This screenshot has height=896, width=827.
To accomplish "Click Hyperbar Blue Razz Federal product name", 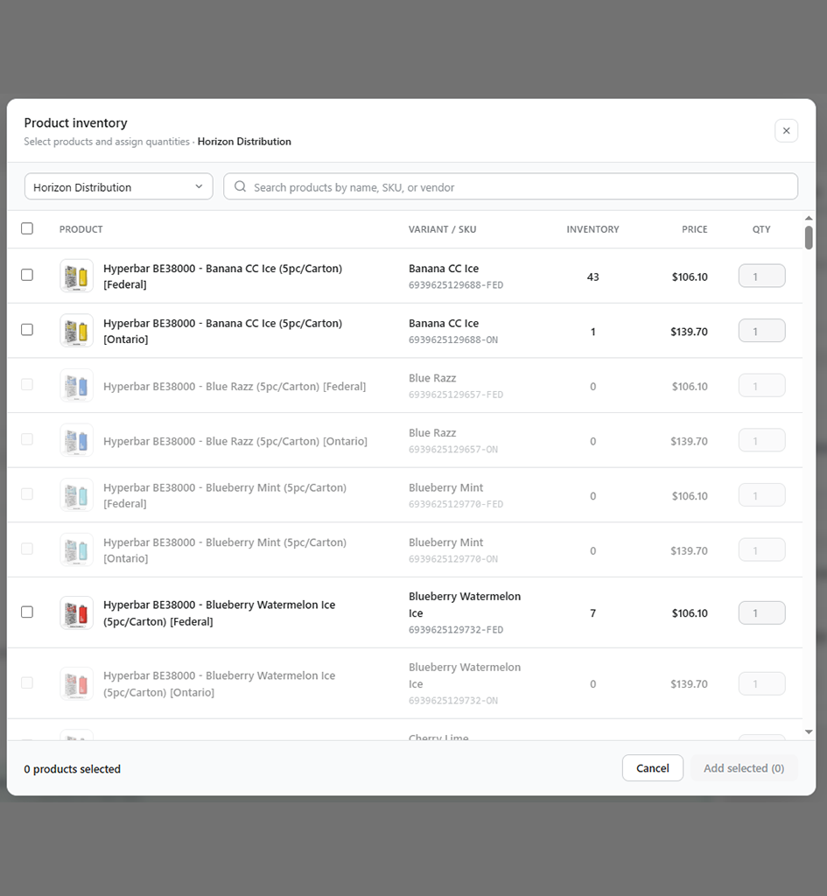I will click(235, 386).
